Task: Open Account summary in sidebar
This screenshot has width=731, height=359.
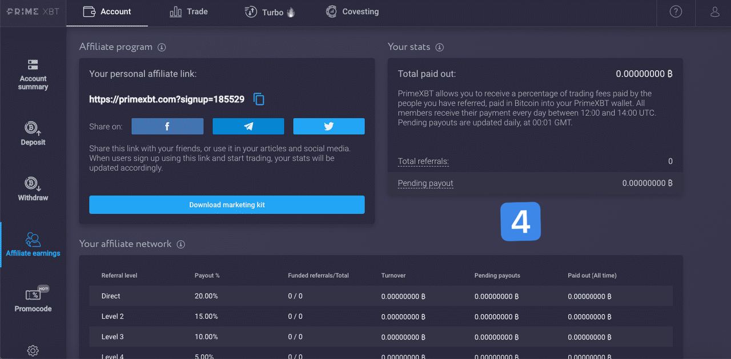Action: [x=33, y=75]
